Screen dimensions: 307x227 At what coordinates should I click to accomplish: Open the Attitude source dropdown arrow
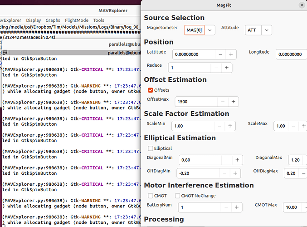pyautogui.click(x=267, y=30)
